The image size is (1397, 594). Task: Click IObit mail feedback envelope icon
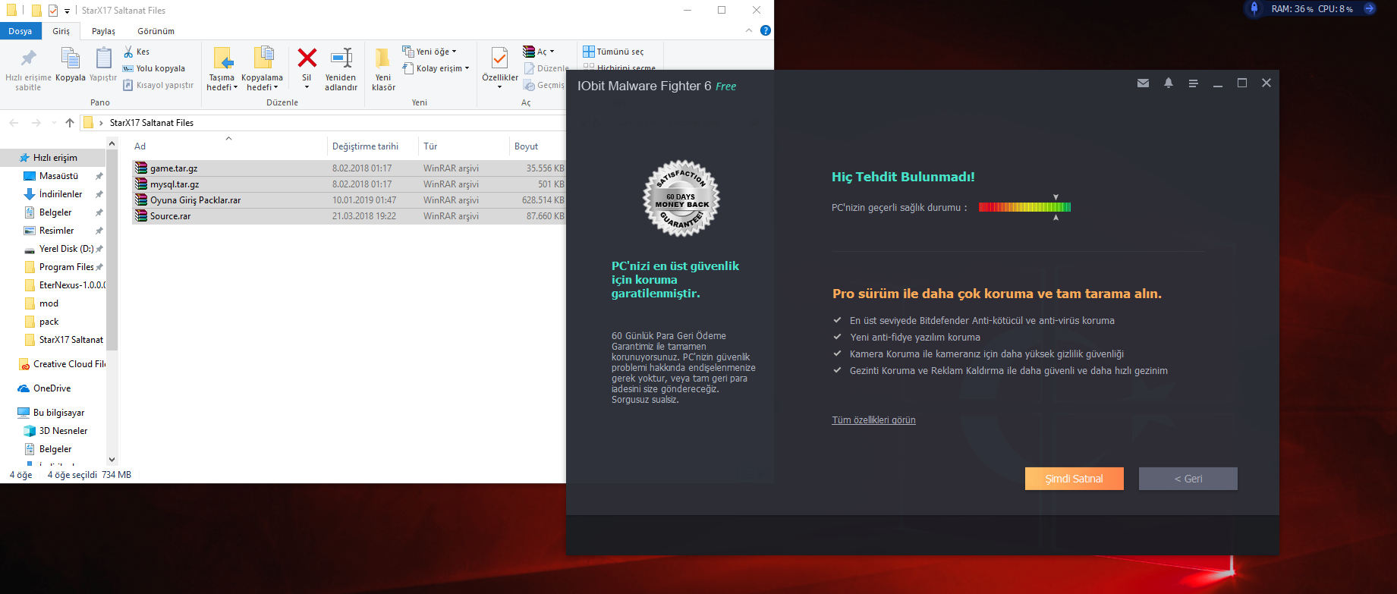[1143, 83]
